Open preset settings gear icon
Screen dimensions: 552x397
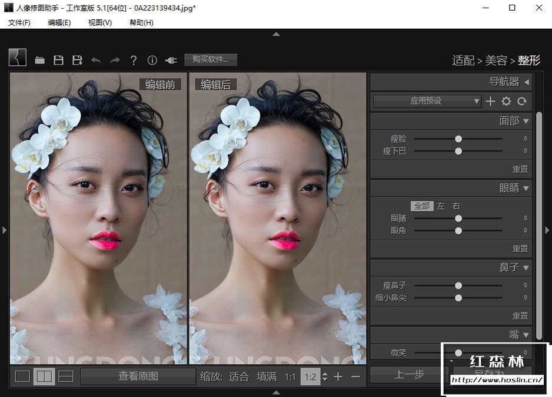506,101
